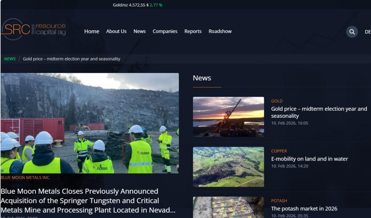The image size is (371, 218).
Task: Open the green hills aerial thumbnail
Action: 228,167
